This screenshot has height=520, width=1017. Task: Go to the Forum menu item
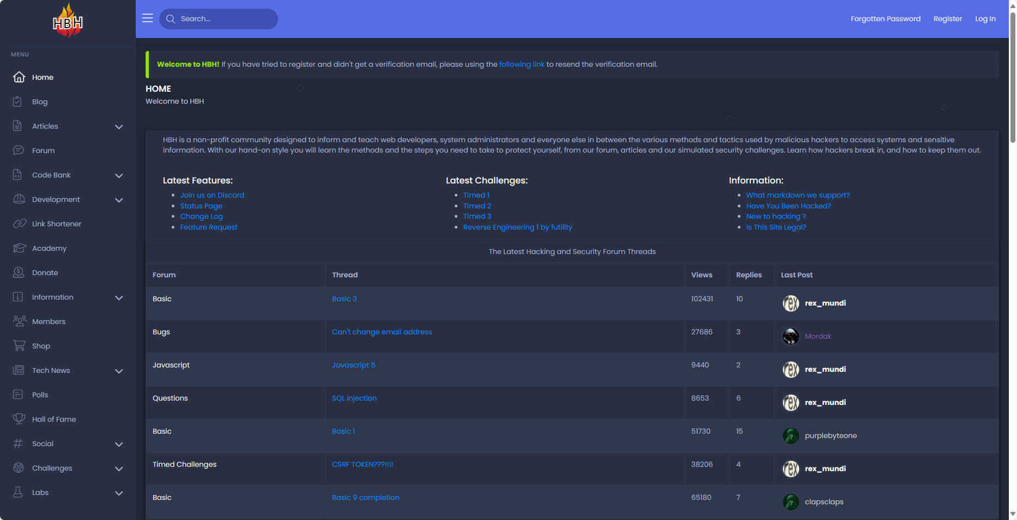click(x=68, y=150)
